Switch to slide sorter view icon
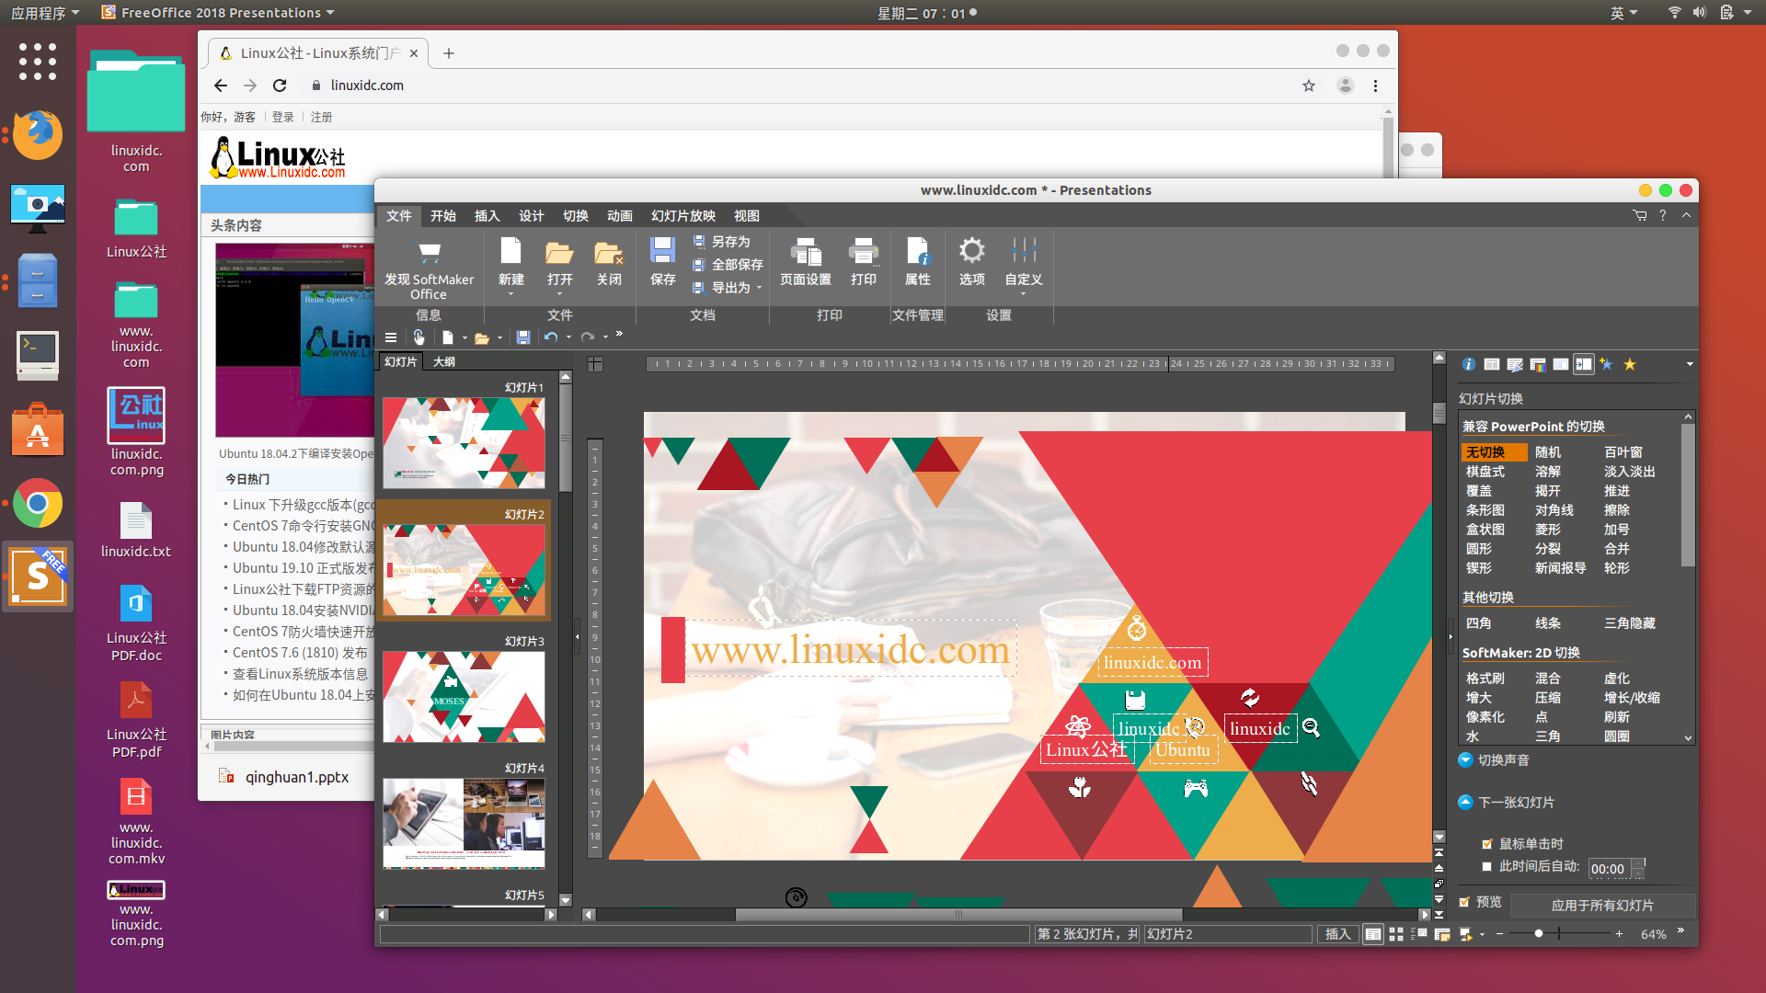Image resolution: width=1766 pixels, height=993 pixels. click(1395, 934)
